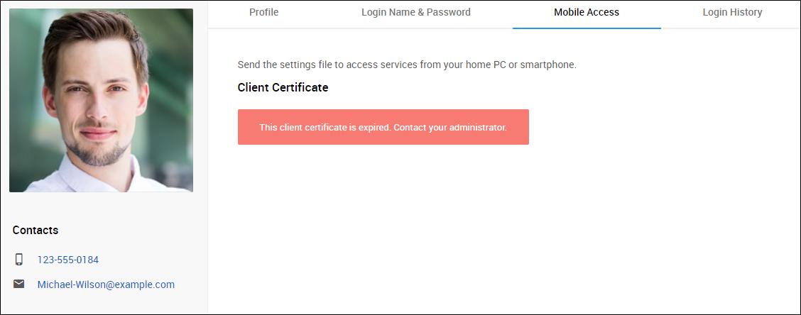Click the mobile phone icon under Contacts
The image size is (801, 315).
tap(19, 260)
